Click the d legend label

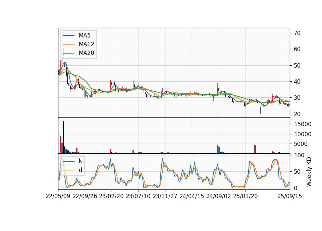tap(80, 170)
